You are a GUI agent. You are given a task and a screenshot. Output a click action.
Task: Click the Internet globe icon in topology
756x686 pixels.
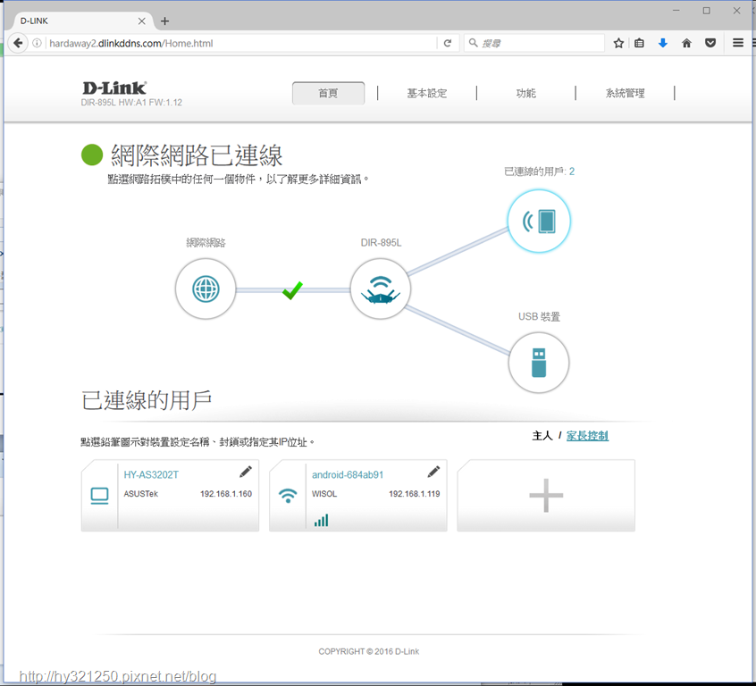pyautogui.click(x=206, y=289)
